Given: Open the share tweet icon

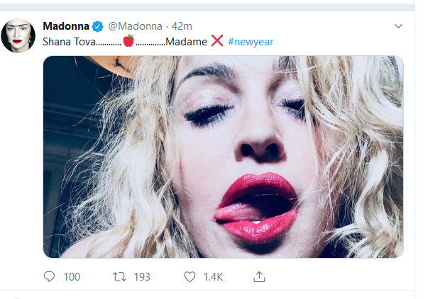Looking at the screenshot, I should (259, 276).
